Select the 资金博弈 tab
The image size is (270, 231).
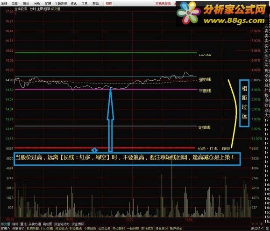point(78,224)
